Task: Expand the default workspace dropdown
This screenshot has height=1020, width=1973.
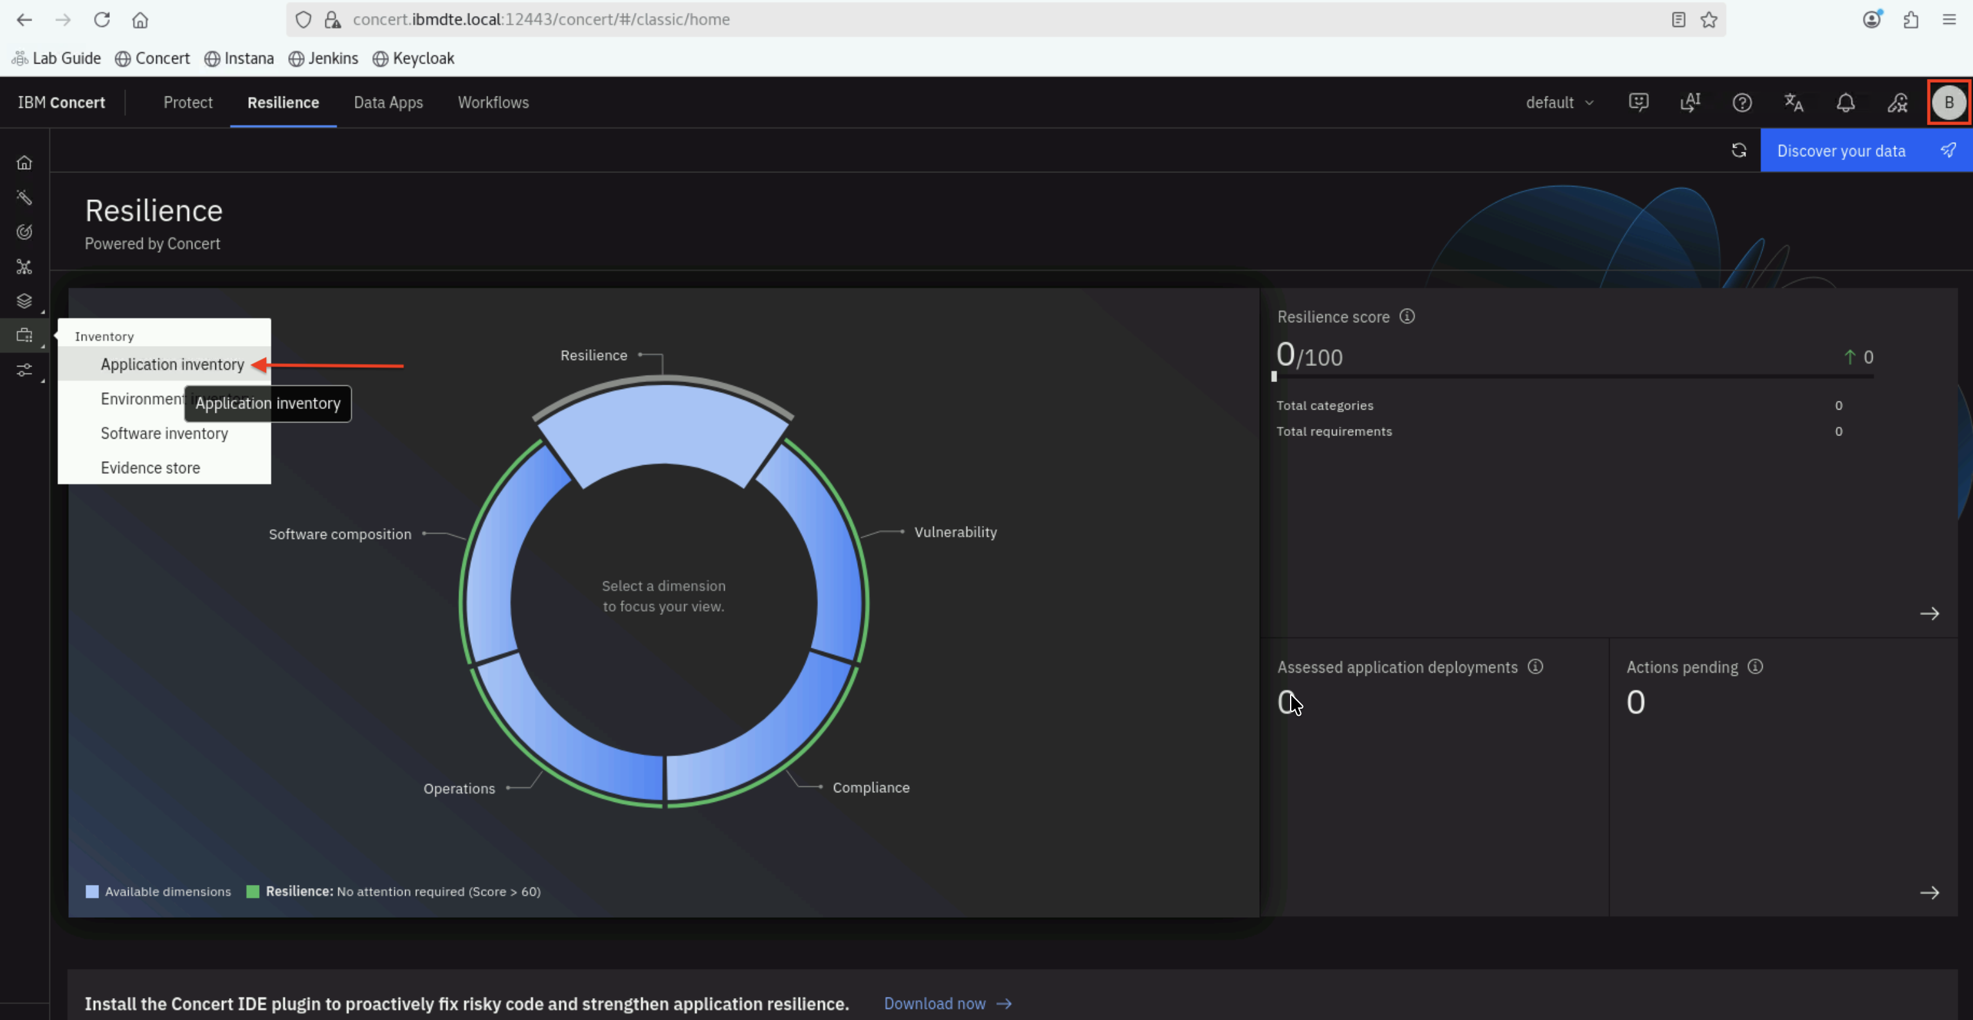Action: (x=1559, y=103)
